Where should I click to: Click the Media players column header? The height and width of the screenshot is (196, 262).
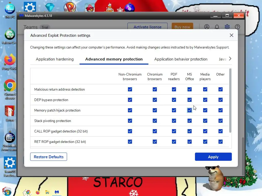click(x=205, y=77)
